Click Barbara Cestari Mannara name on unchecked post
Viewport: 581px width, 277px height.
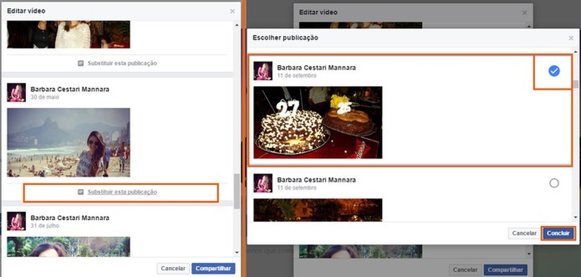click(x=316, y=180)
